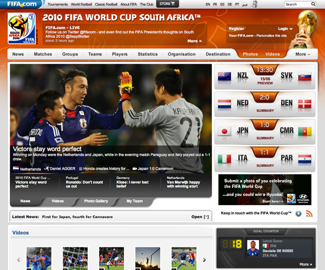Click the South Africa 2010 emblem
The width and height of the screenshot is (325, 270).
point(22,29)
